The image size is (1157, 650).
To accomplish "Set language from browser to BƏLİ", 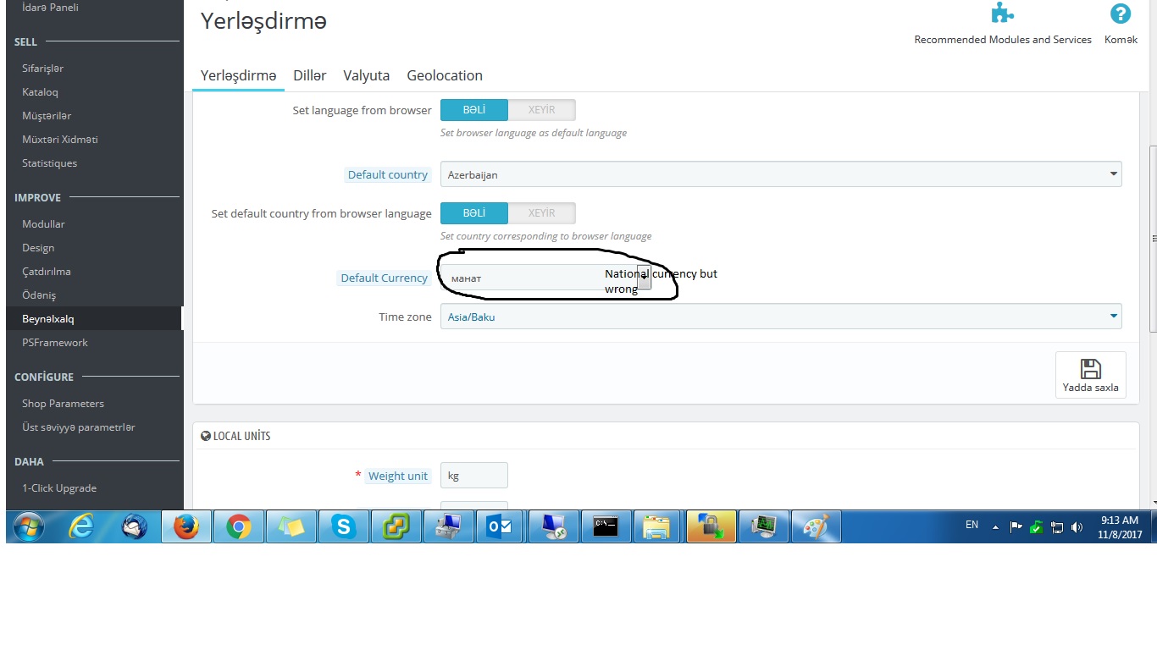I will click(x=474, y=110).
